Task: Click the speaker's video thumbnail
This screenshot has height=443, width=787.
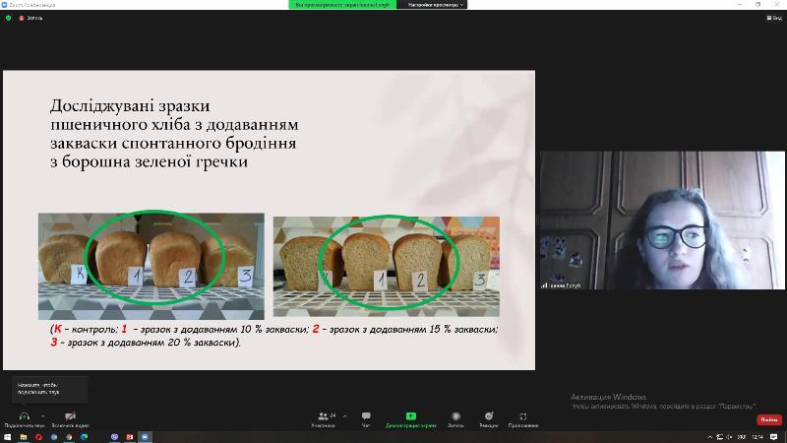Action: click(x=662, y=220)
